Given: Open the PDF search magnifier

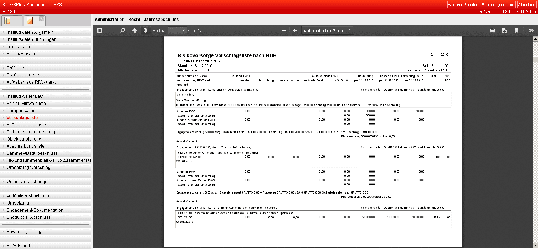Looking at the screenshot, I should pos(123,31).
